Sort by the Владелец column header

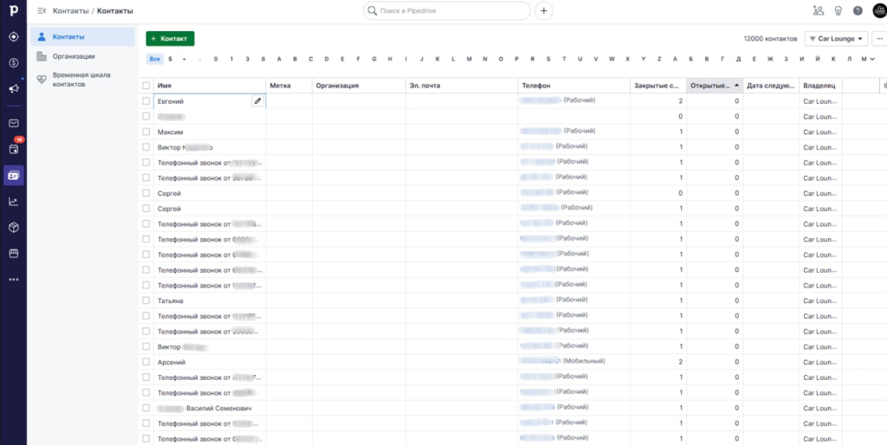pyautogui.click(x=820, y=86)
